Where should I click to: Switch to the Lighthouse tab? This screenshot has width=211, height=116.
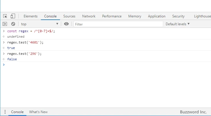click(202, 16)
